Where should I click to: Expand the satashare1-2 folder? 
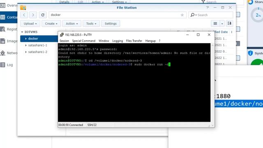coord(26,52)
